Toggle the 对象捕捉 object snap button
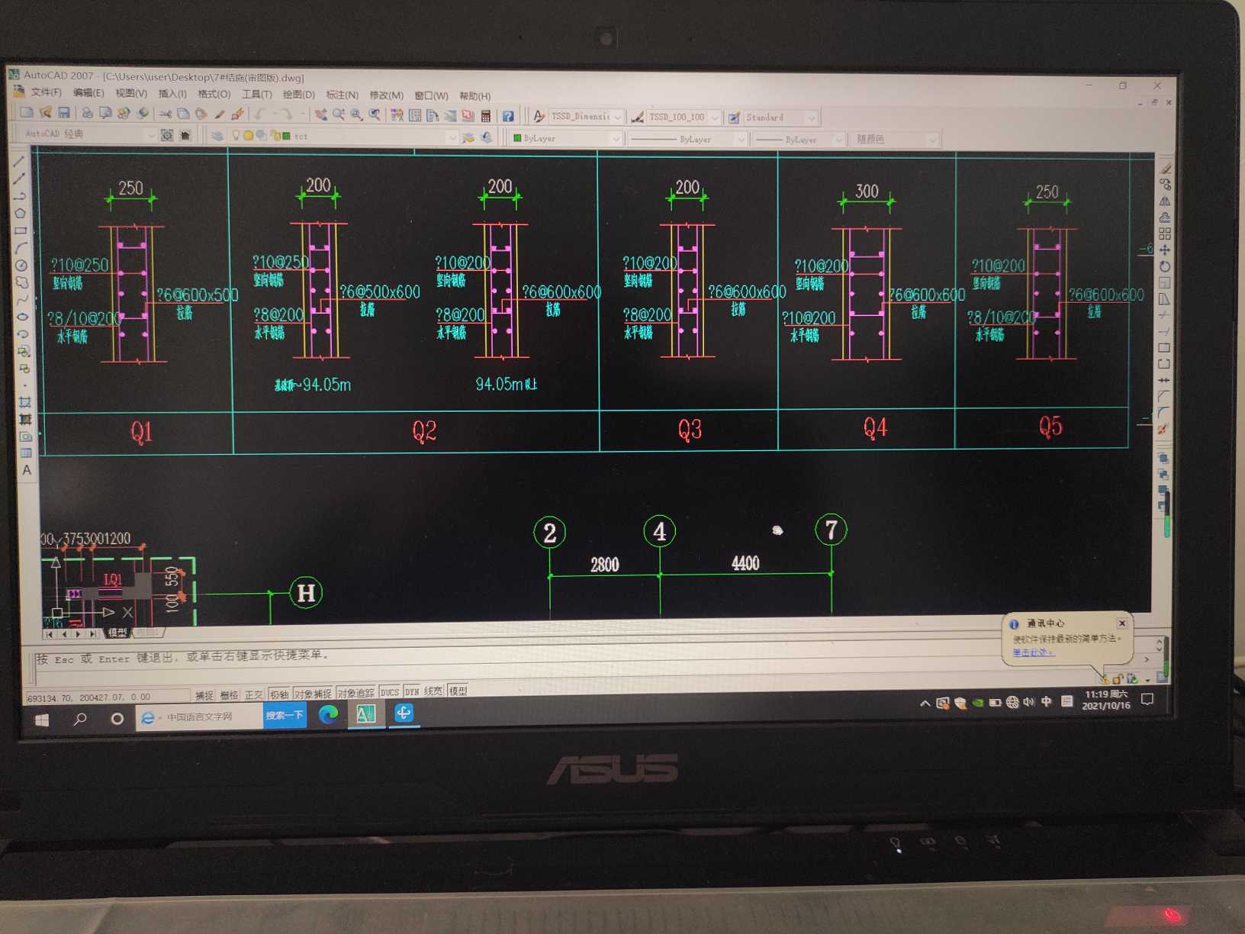 click(314, 694)
